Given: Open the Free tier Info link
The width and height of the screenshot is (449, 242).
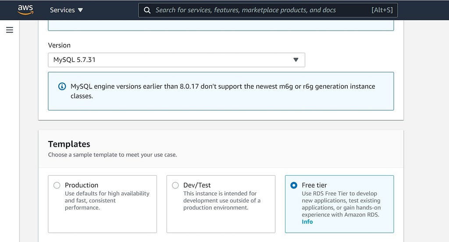Looking at the screenshot, I should [307, 222].
